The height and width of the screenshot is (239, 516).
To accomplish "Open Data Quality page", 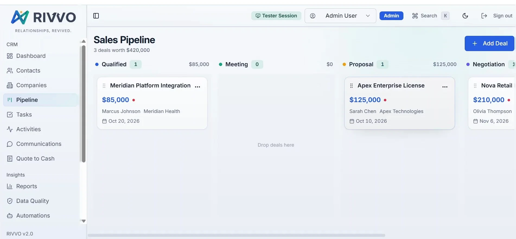I will [40, 201].
